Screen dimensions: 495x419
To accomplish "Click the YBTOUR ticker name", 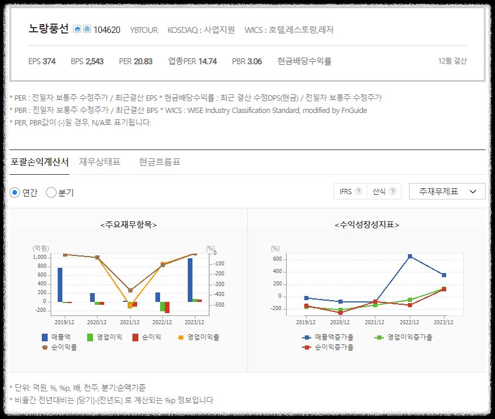I will tap(144, 30).
